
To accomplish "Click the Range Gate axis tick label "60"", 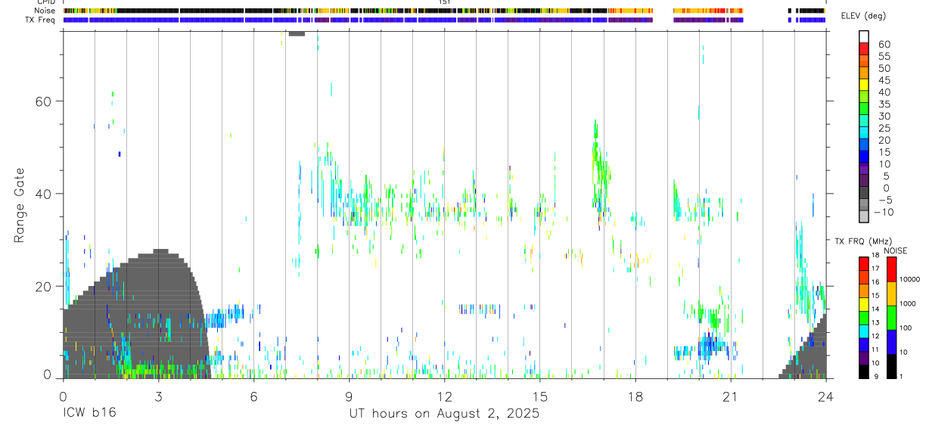I will tap(45, 101).
